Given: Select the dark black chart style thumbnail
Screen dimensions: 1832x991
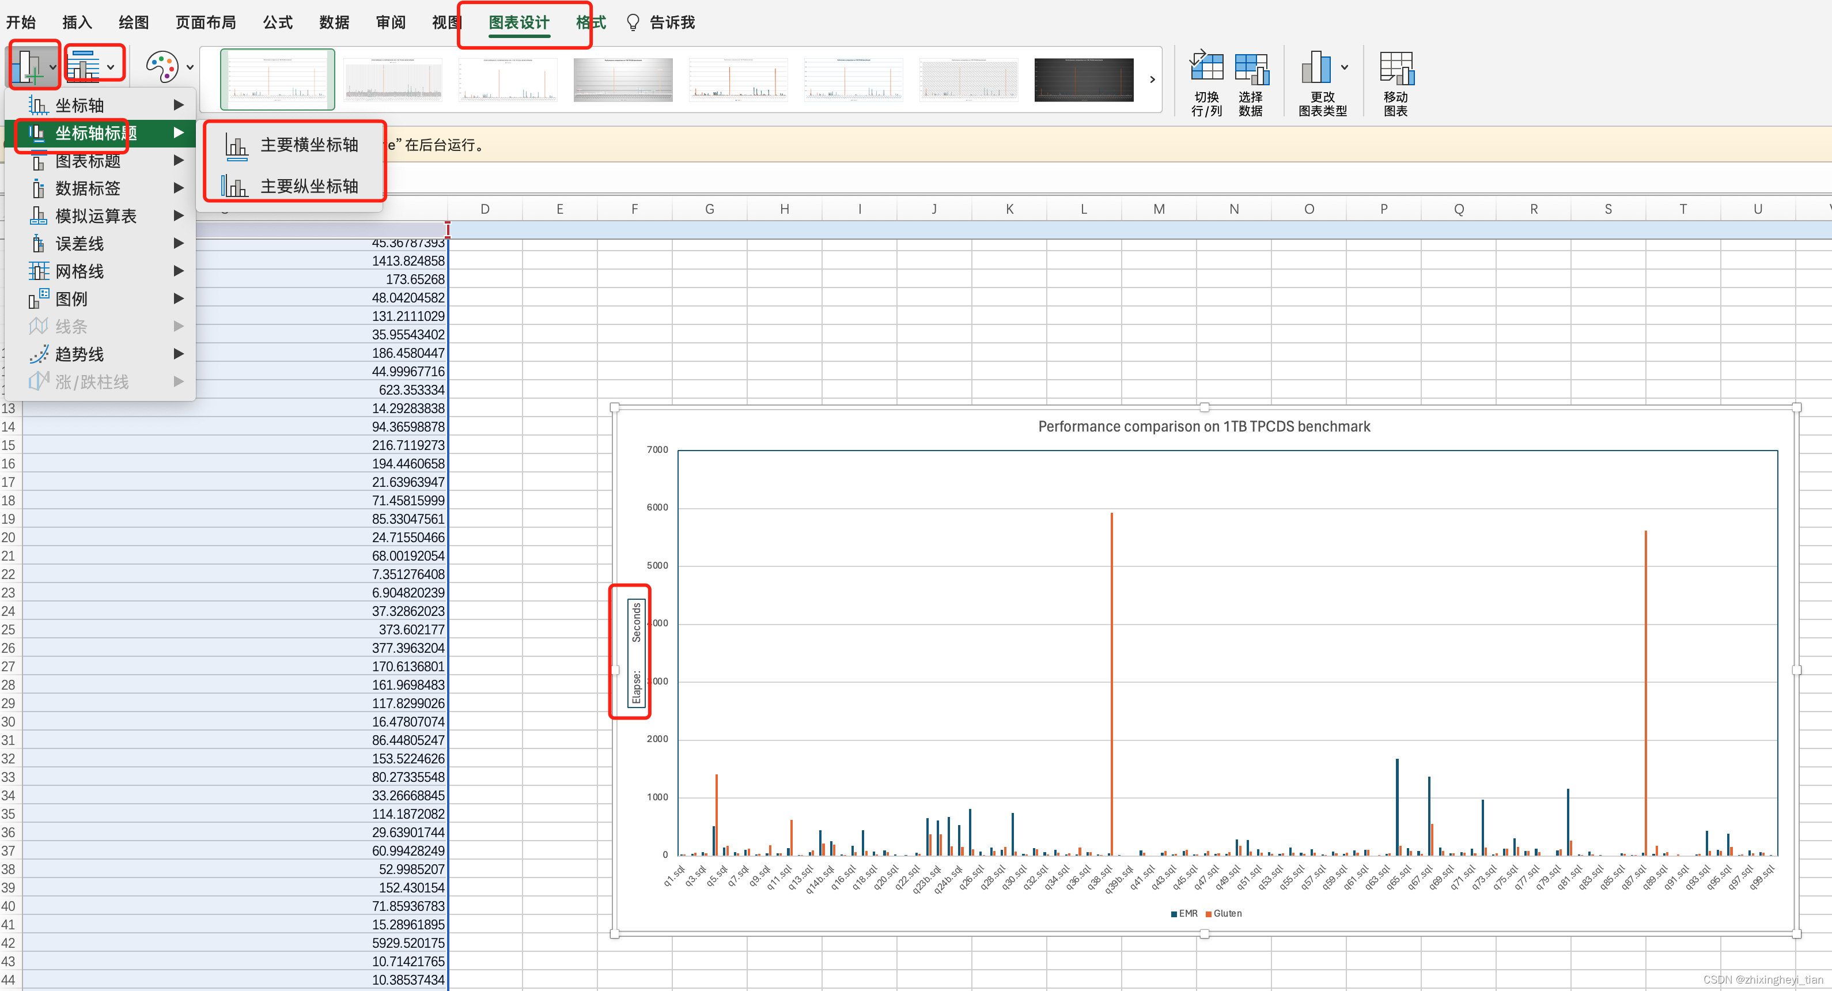Looking at the screenshot, I should pyautogui.click(x=1083, y=80).
